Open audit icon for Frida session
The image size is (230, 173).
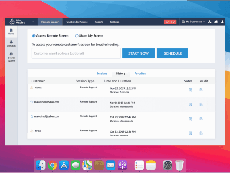pos(201,133)
